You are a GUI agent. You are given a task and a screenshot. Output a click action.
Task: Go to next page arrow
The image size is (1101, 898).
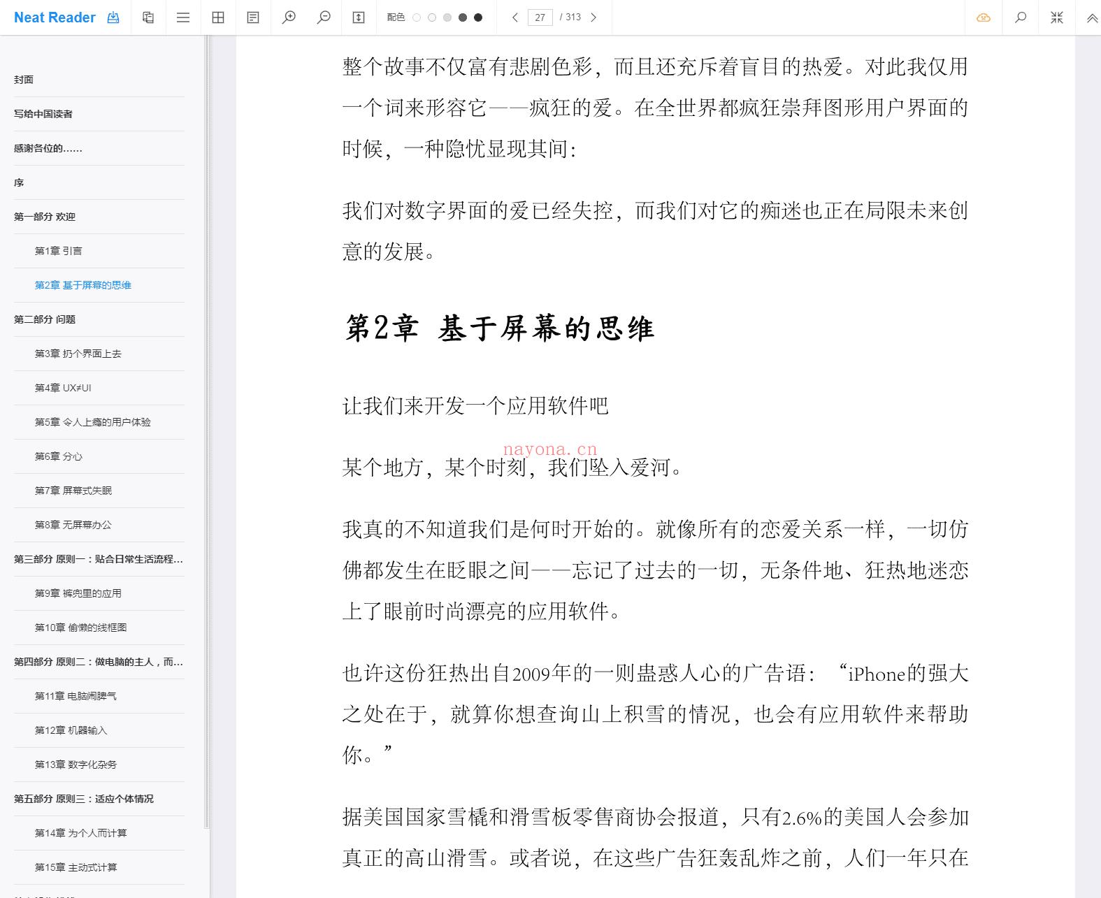pyautogui.click(x=593, y=17)
